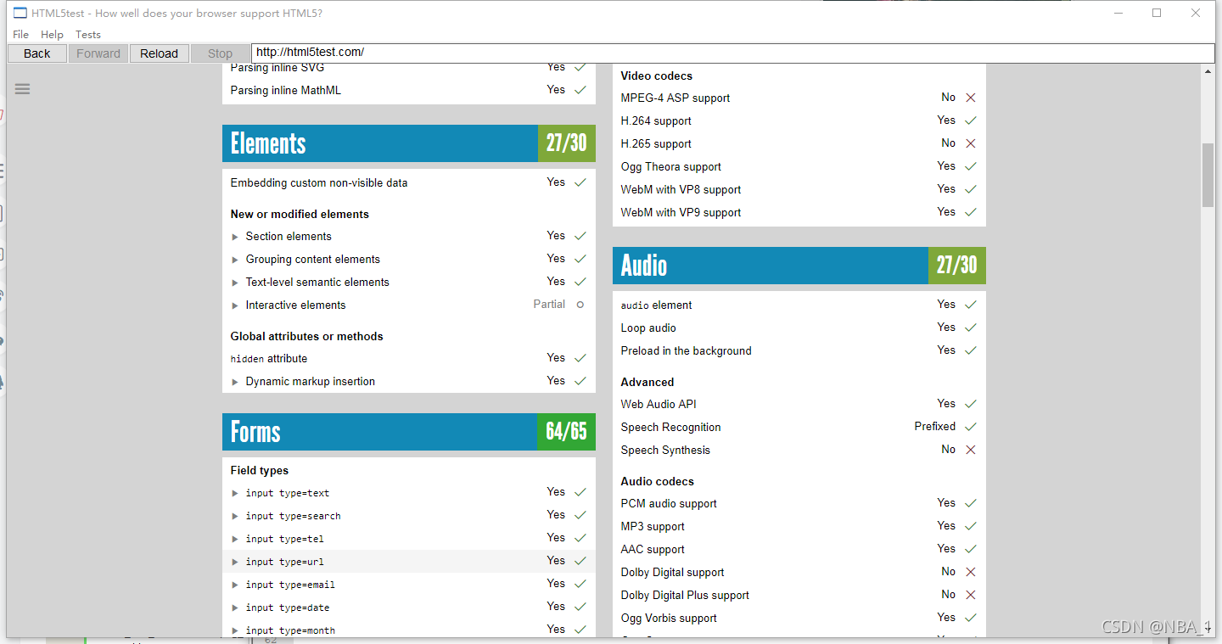
Task: Expand the input type=email row
Action: tap(235, 585)
